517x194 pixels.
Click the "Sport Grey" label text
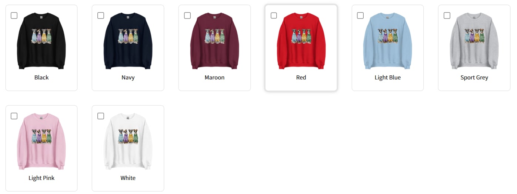(474, 78)
